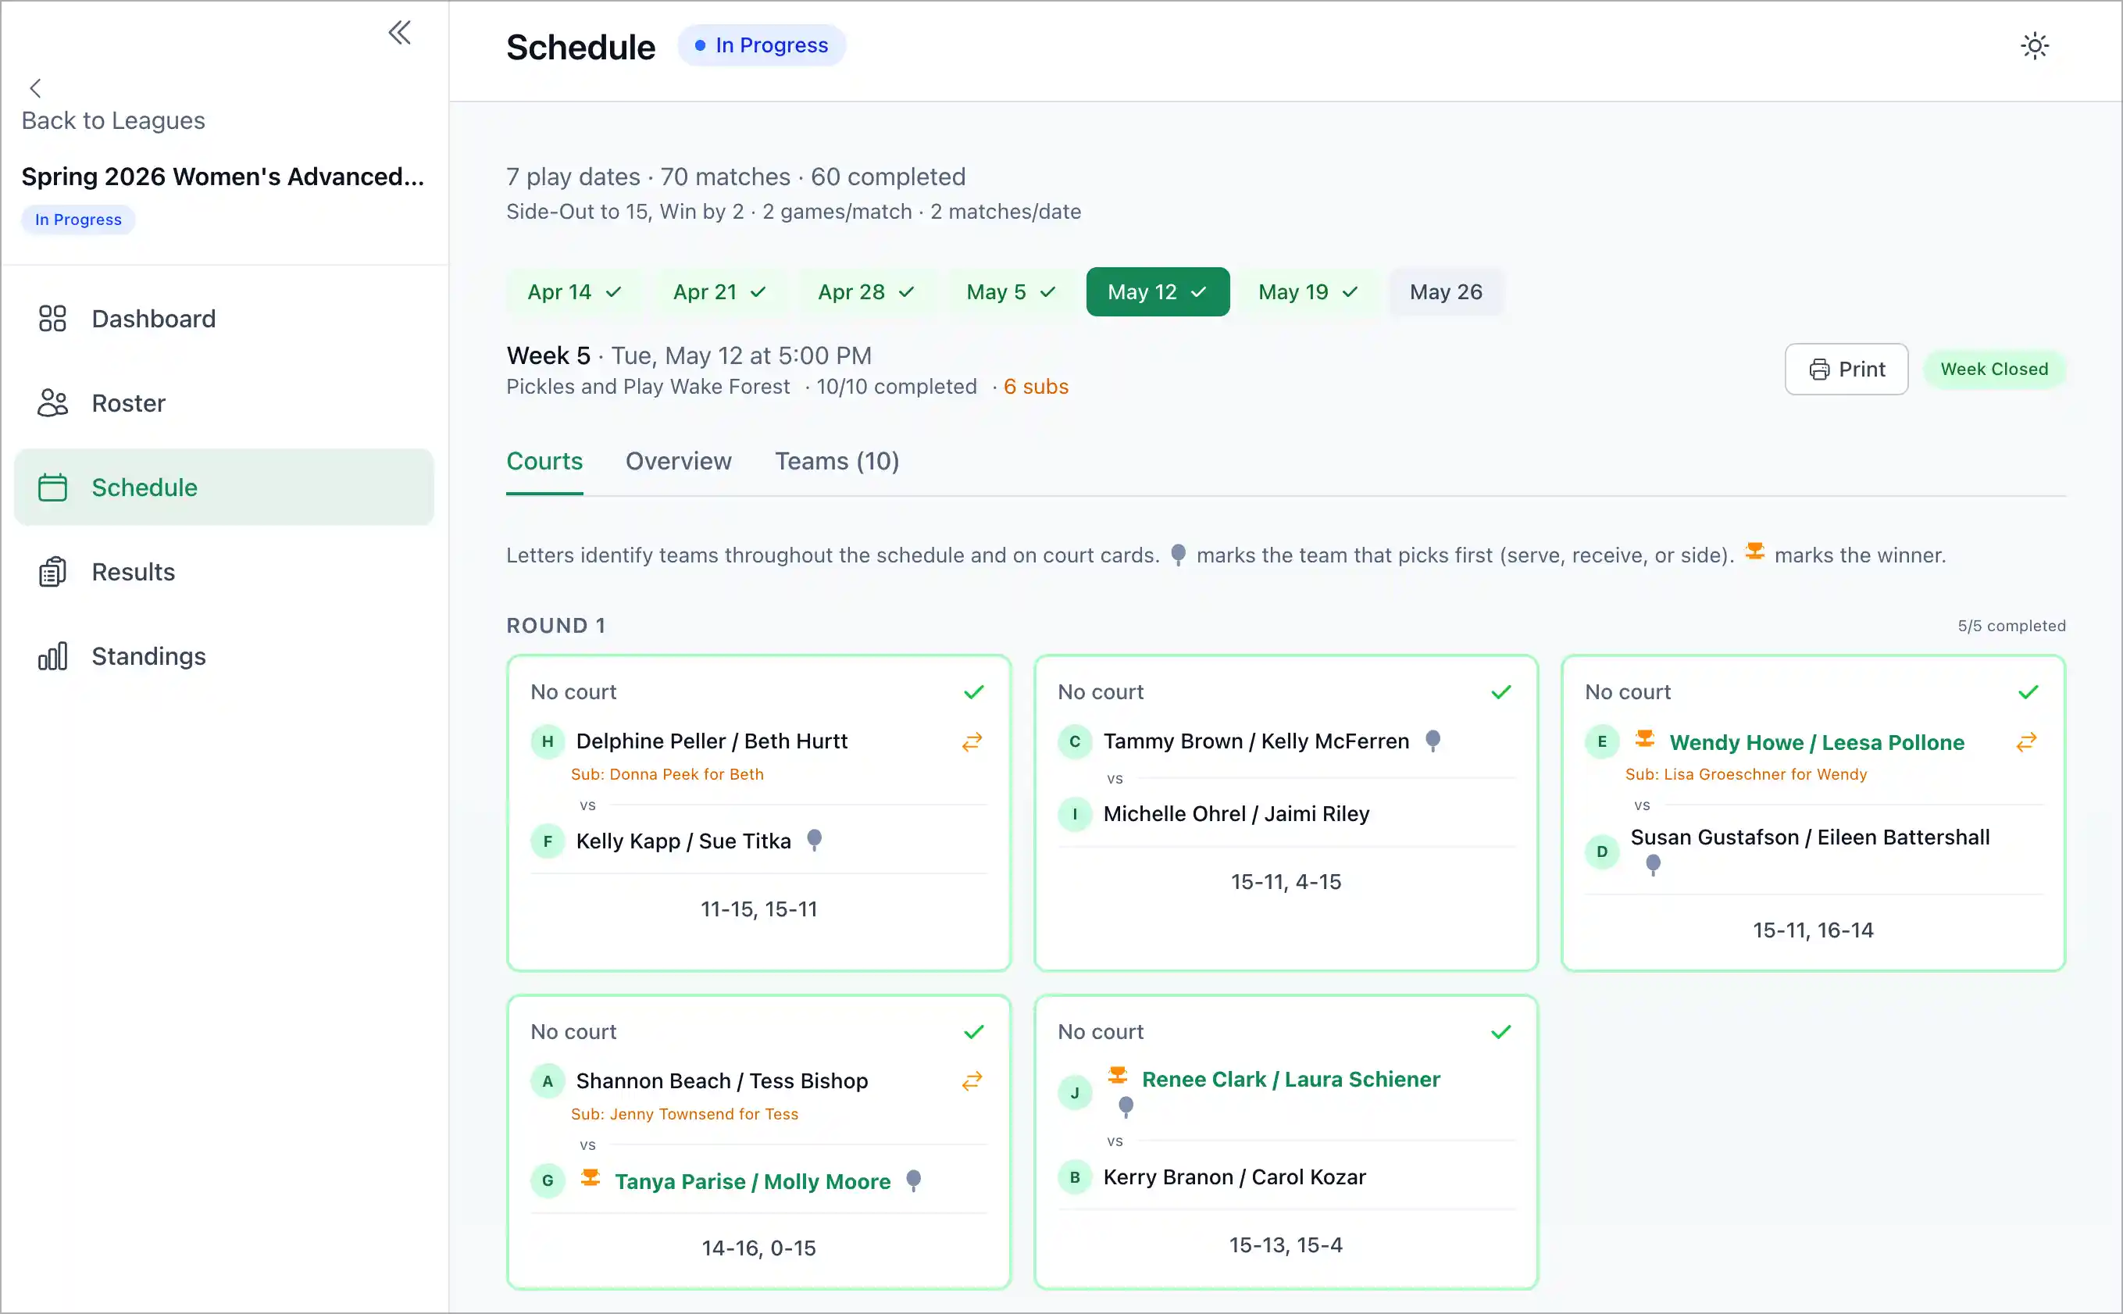This screenshot has width=2123, height=1314.
Task: Open the Teams (10) tab
Action: click(x=837, y=462)
